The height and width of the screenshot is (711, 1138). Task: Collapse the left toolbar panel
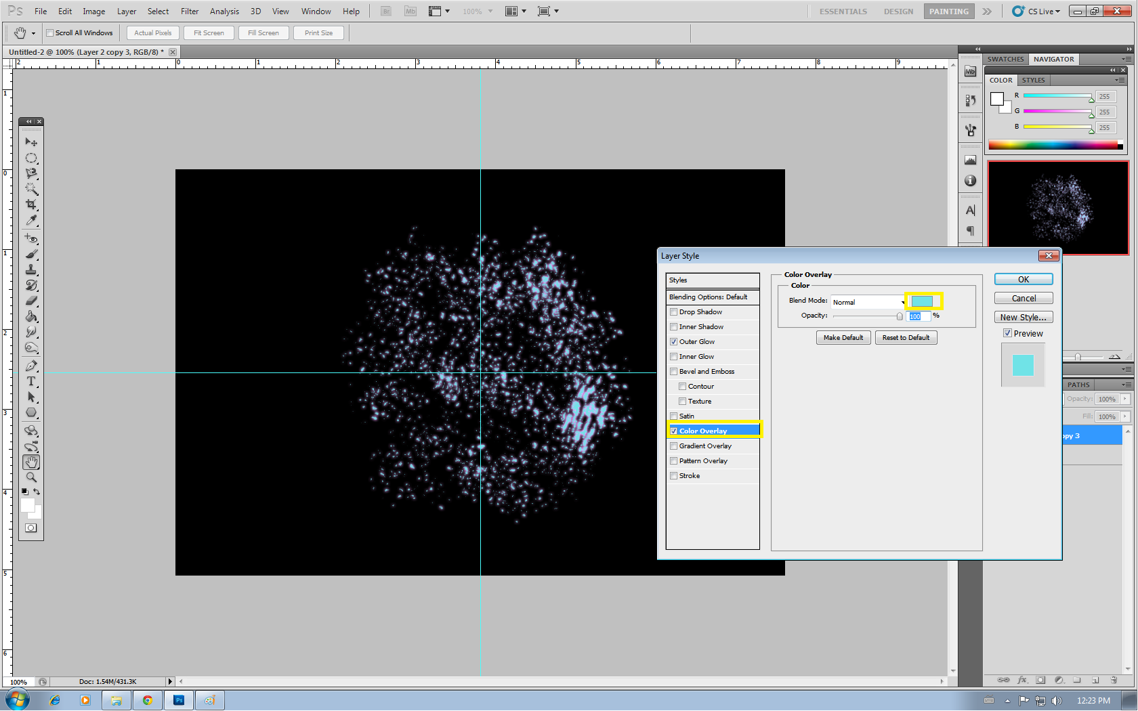click(30, 121)
